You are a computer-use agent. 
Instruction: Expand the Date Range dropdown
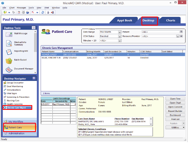120,32
